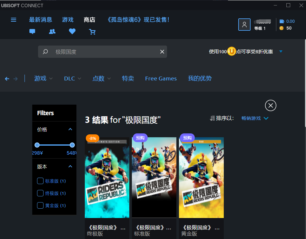
Task: Click the sort order icon
Action: pyautogui.click(x=212, y=118)
